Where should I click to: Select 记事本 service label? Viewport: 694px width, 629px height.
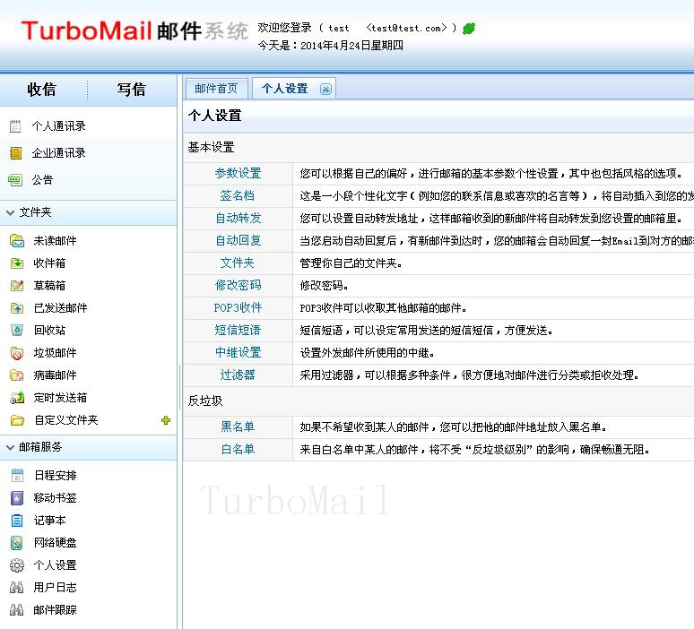[50, 521]
